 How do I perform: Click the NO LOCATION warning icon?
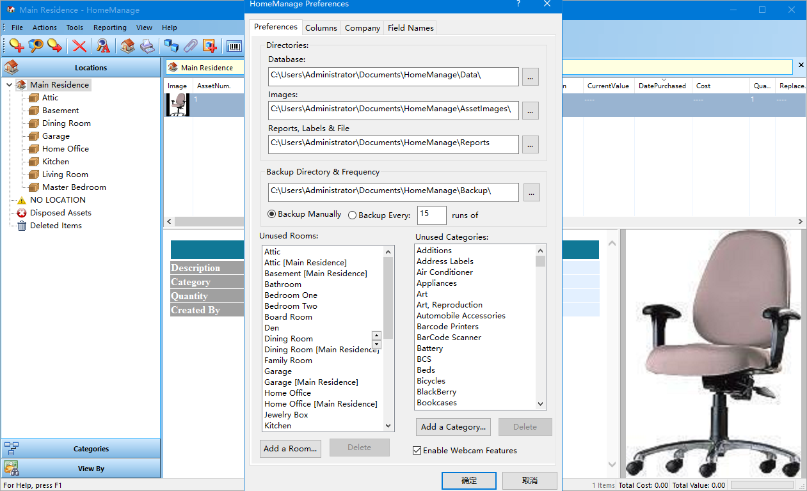[22, 200]
